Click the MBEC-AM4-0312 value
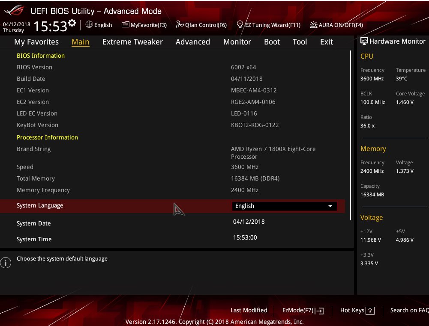Image resolution: width=429 pixels, height=326 pixels. (254, 90)
